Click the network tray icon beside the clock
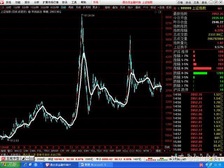Viewport: 224px width, 168px height. 210,165
